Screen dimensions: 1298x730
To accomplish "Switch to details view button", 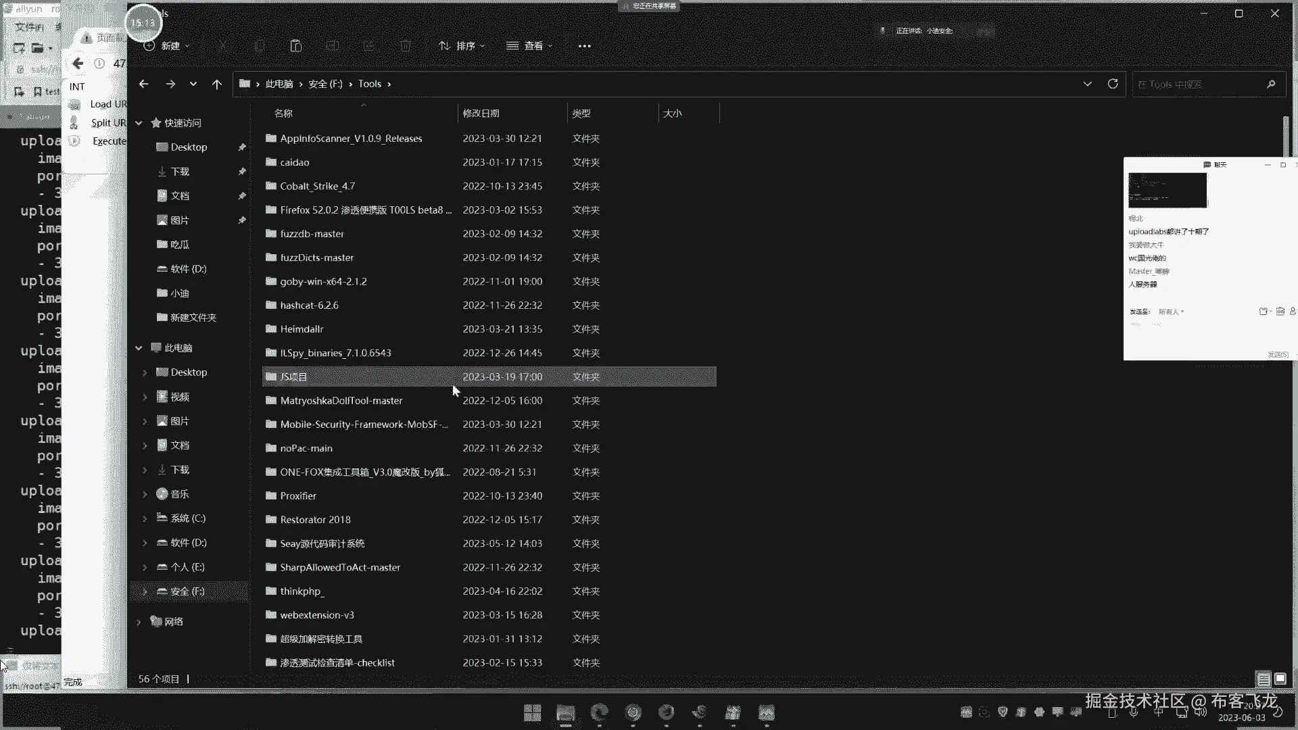I will click(1263, 679).
